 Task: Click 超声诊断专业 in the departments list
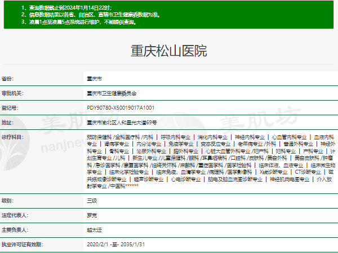(x=149, y=179)
